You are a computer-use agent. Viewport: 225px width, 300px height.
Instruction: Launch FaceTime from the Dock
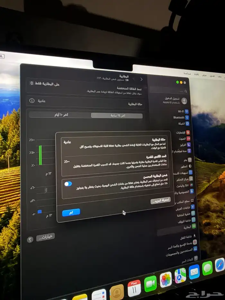tap(150, 284)
